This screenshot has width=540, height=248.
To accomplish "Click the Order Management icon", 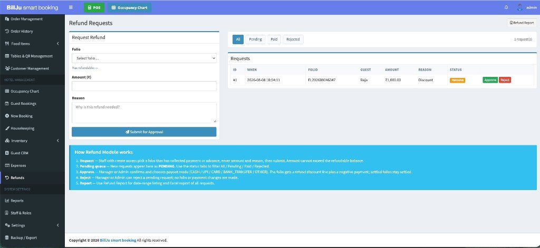I will (x=7, y=19).
